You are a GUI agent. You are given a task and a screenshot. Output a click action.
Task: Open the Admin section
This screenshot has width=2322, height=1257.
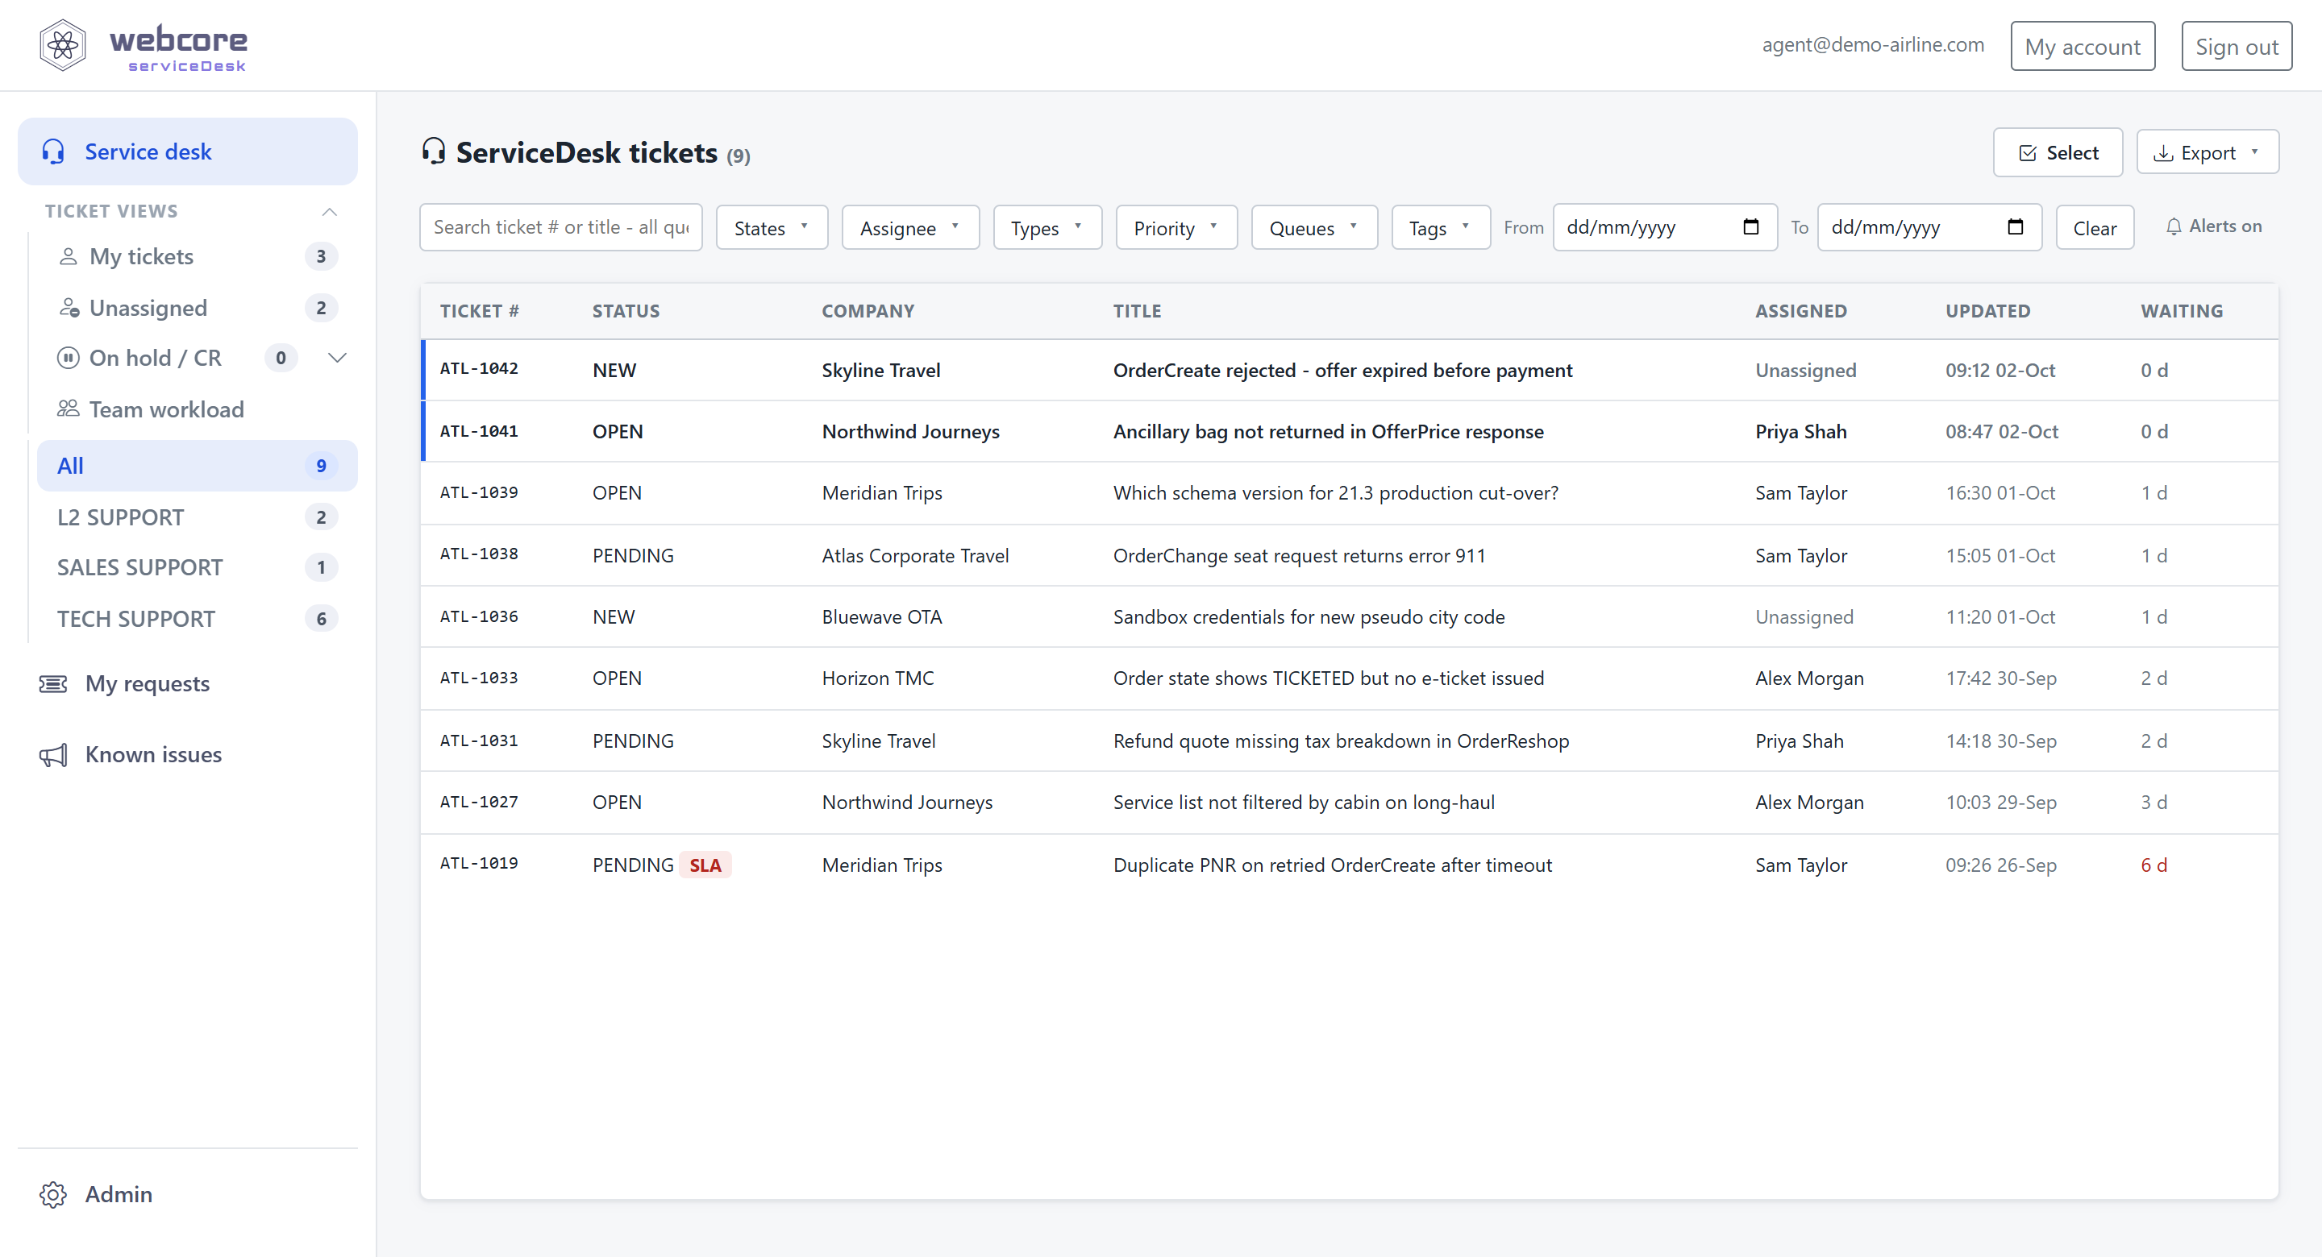coord(188,1195)
